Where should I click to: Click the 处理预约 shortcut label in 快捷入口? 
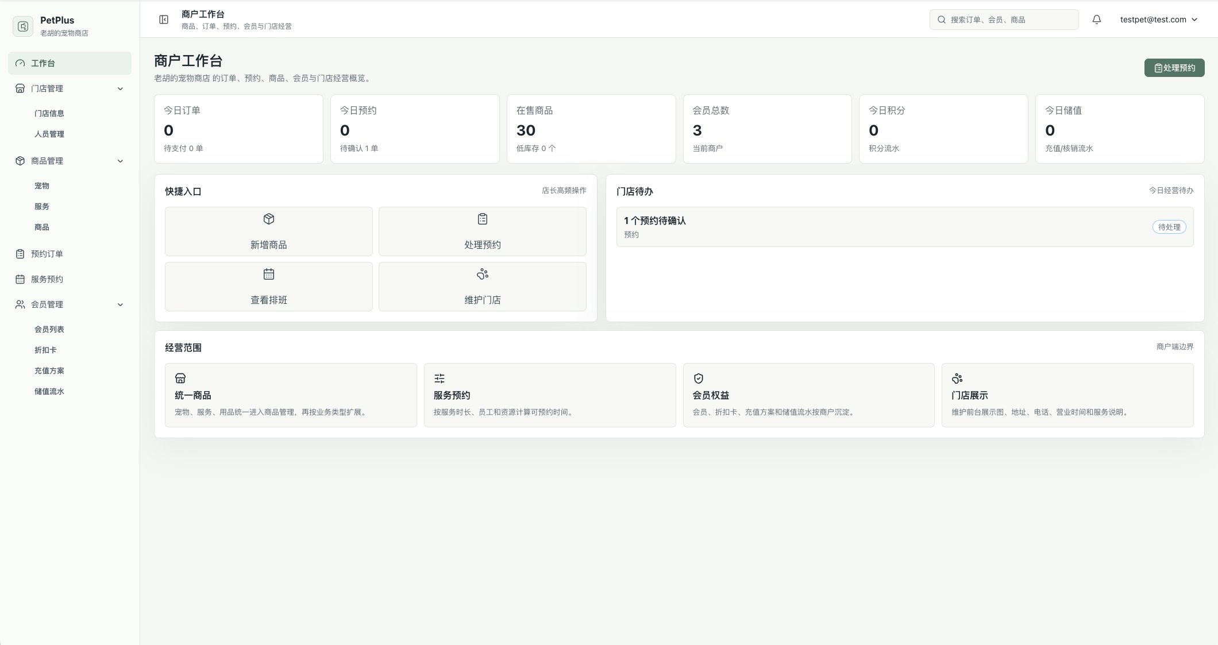point(483,245)
